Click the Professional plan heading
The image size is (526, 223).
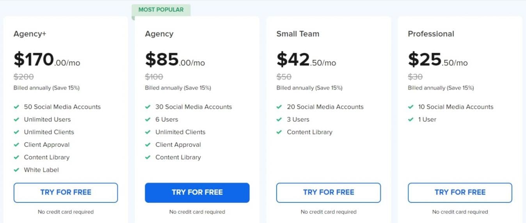(x=431, y=34)
